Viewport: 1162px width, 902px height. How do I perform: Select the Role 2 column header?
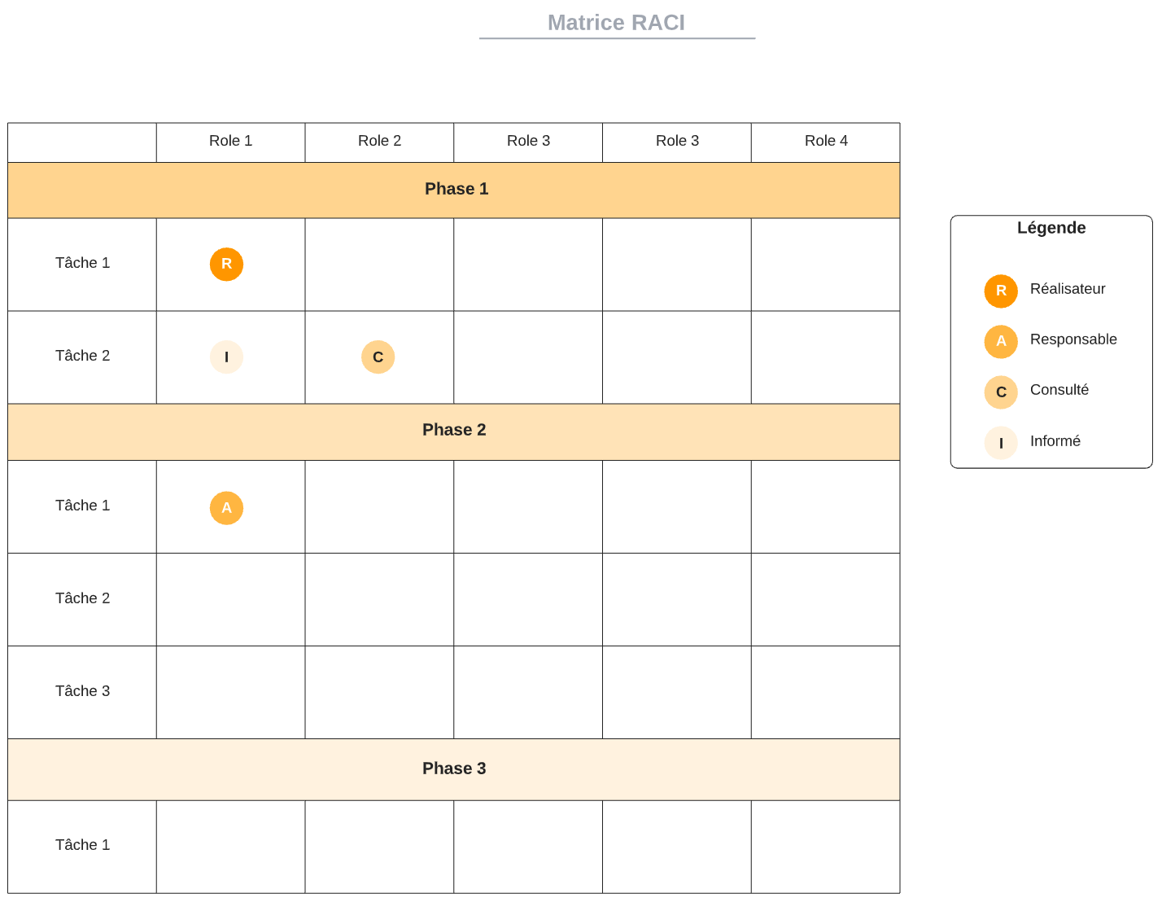379,141
